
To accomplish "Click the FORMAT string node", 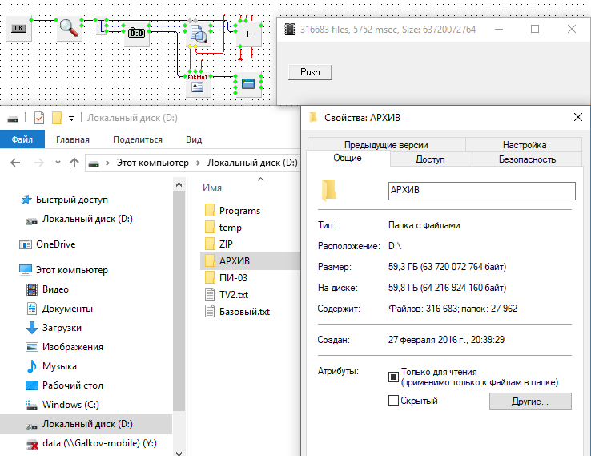I will pyautogui.click(x=198, y=83).
